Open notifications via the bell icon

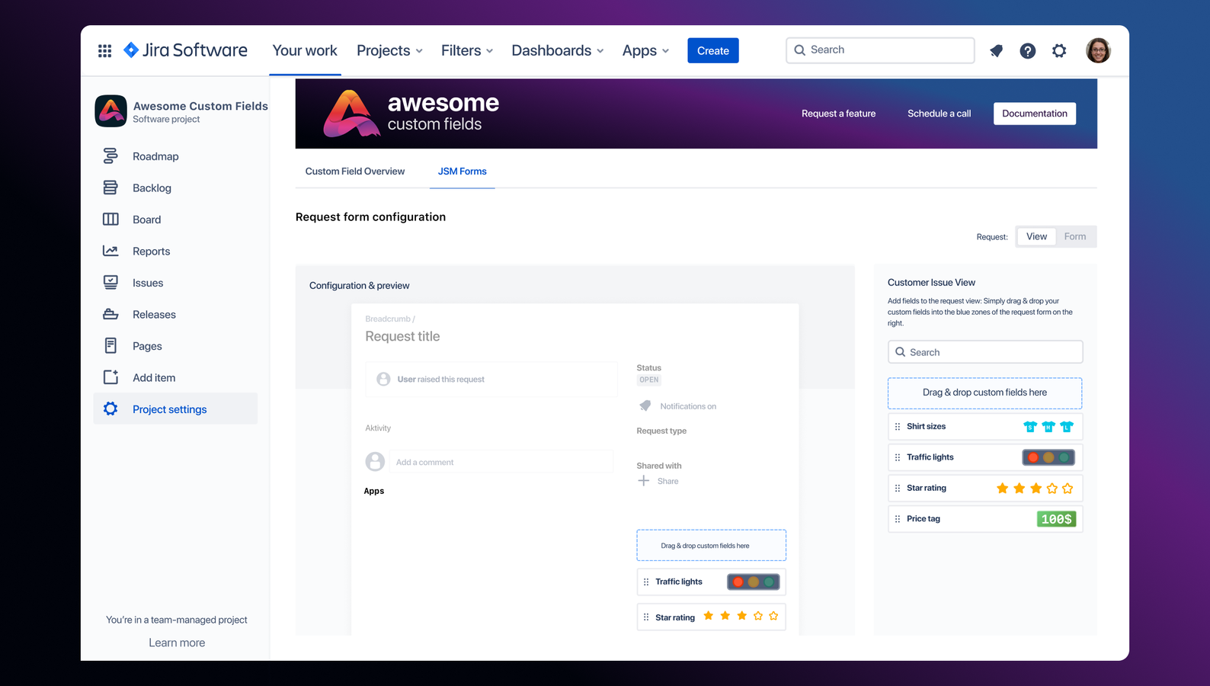pos(996,51)
